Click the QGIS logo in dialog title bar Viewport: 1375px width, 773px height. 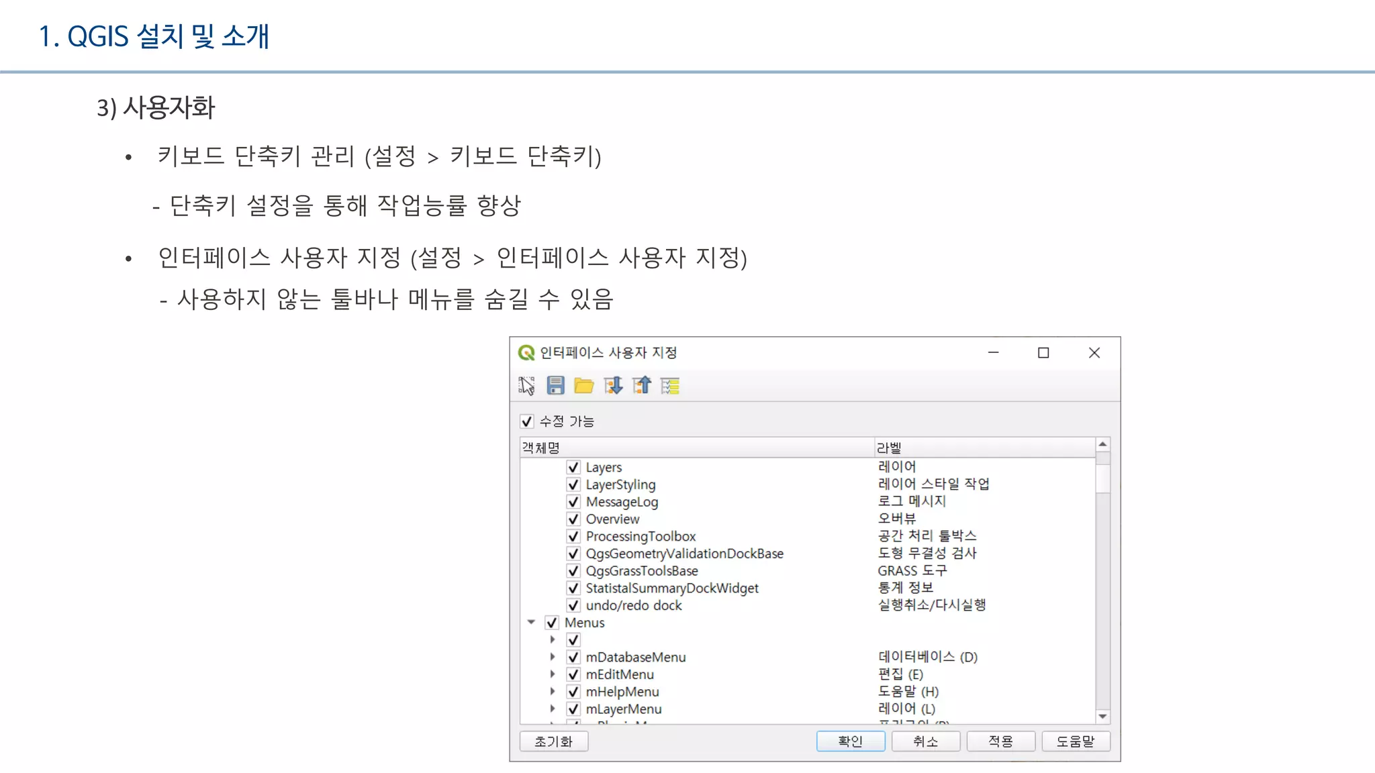526,353
